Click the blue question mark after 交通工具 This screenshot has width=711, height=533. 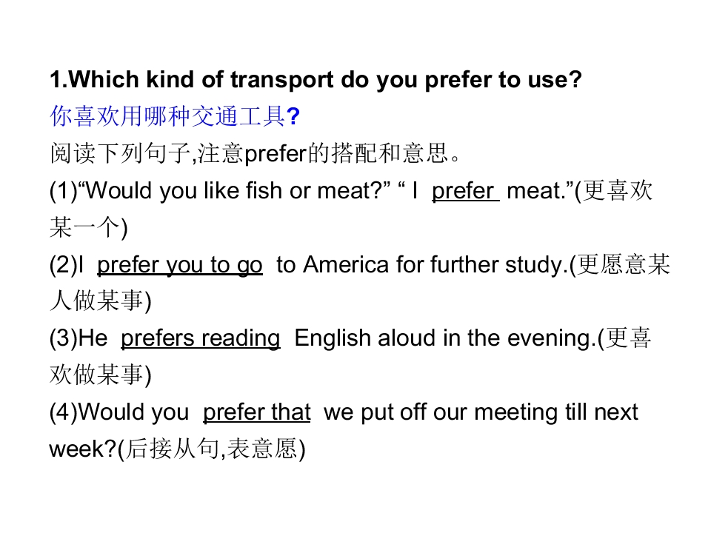293,116
